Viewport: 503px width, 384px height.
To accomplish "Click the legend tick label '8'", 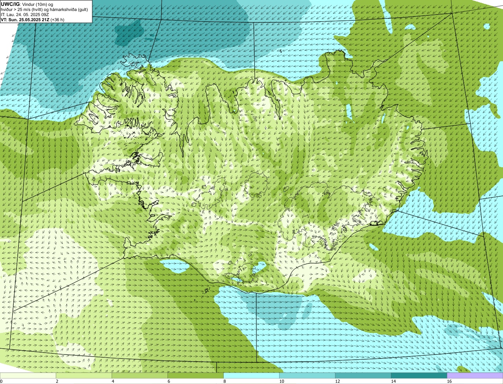I will 225,381.
